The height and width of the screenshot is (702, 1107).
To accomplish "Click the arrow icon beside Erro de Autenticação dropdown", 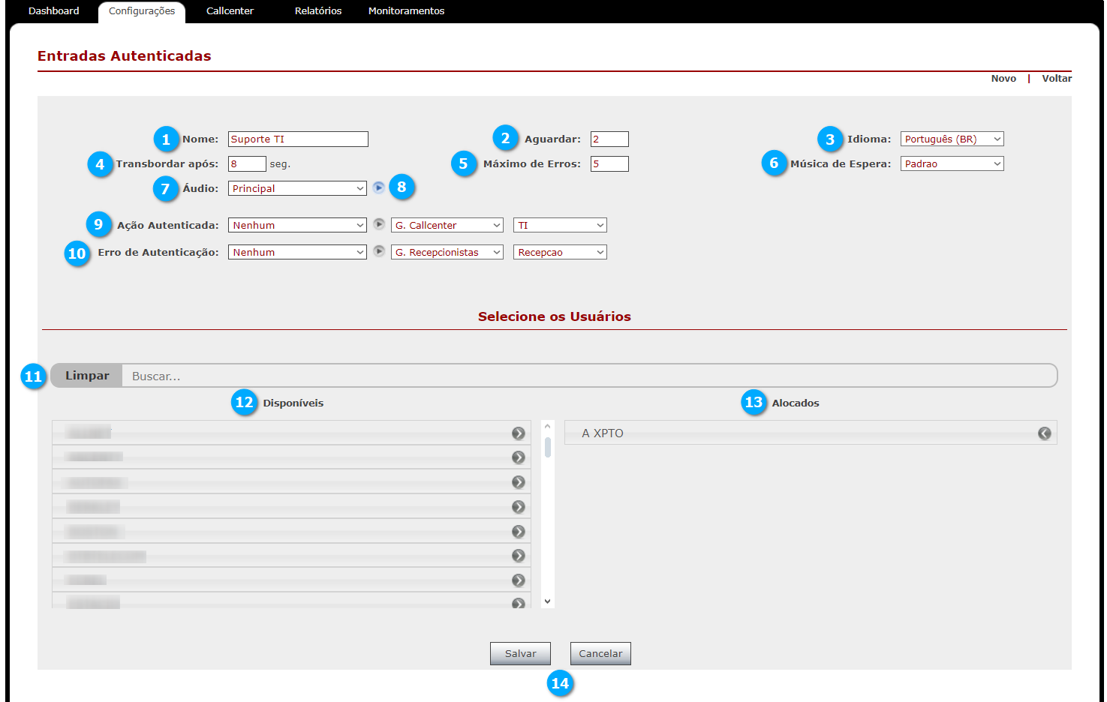I will (379, 251).
